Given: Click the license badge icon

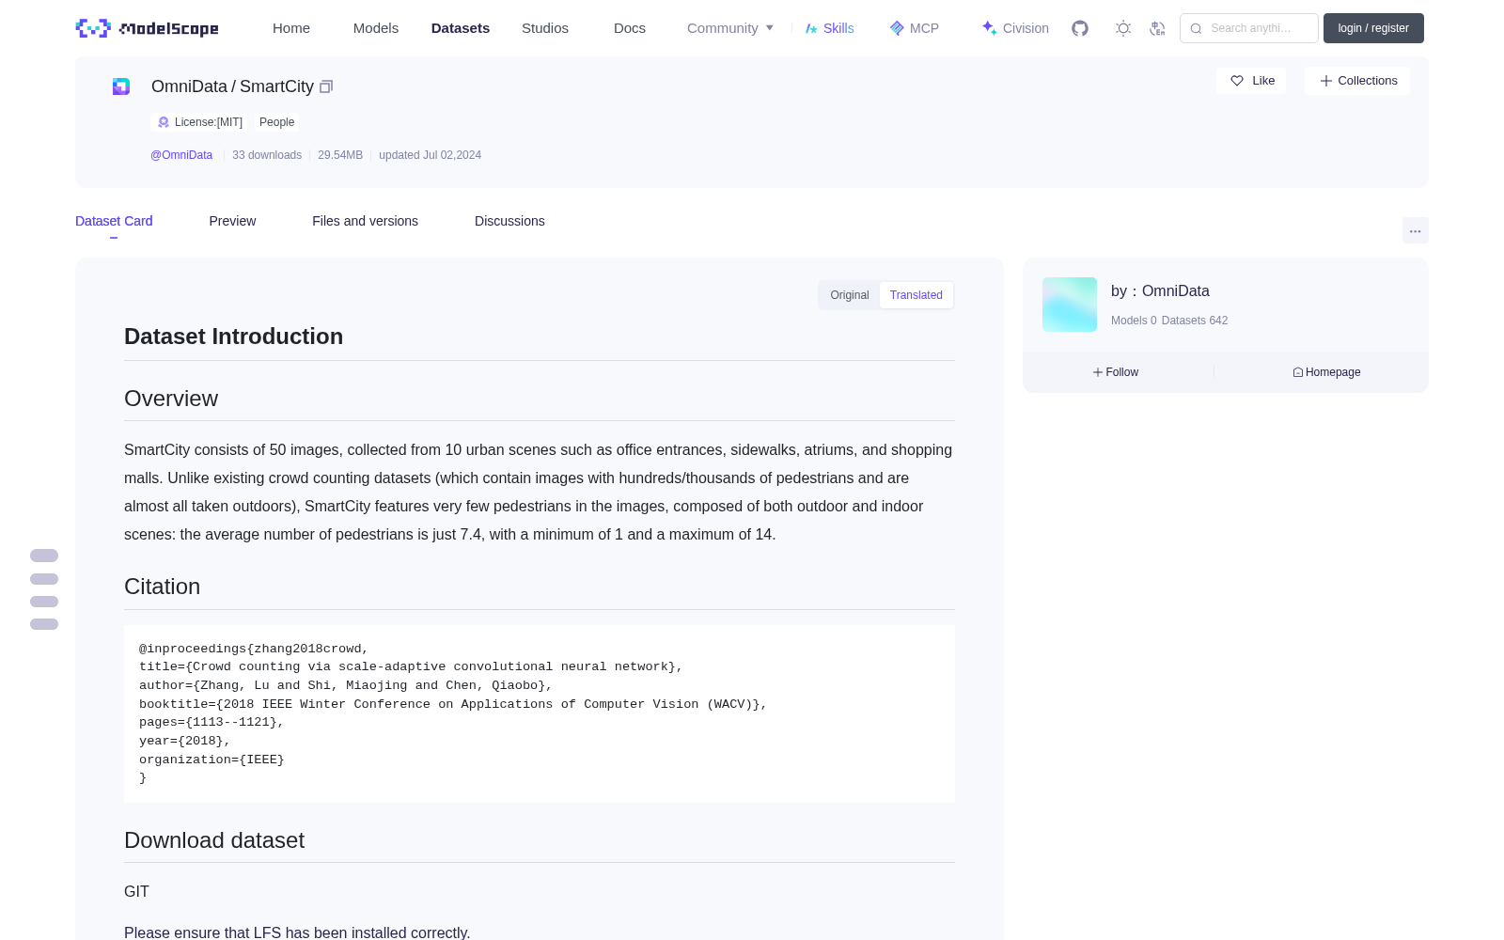Looking at the screenshot, I should (x=164, y=122).
